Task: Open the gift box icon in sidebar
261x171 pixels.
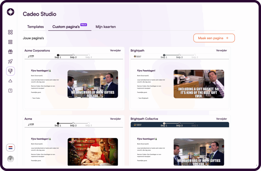Action: (x=10, y=52)
